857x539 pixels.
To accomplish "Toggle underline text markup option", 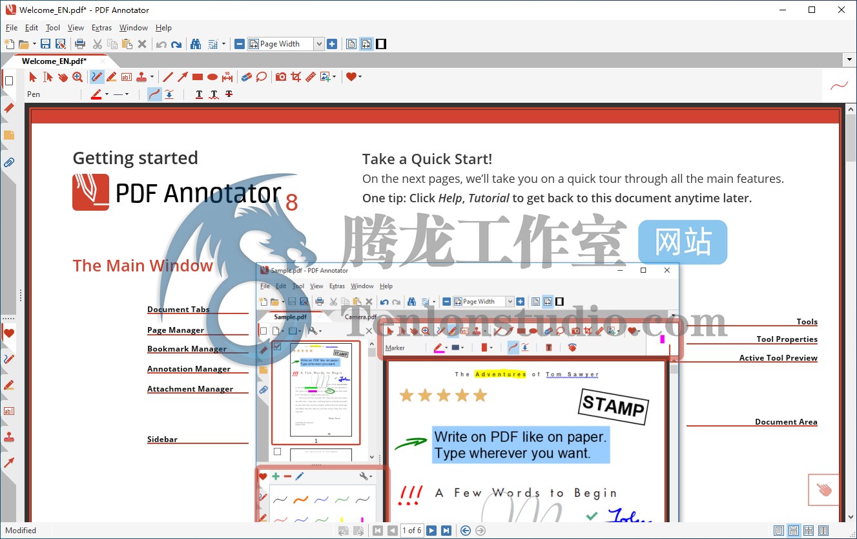I will [x=199, y=94].
